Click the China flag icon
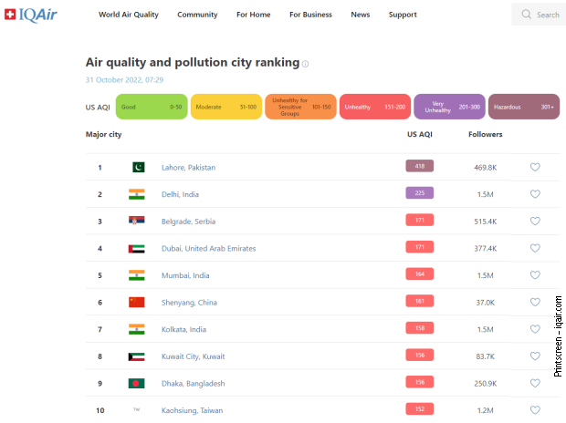This screenshot has height=423, width=566. [x=136, y=302]
